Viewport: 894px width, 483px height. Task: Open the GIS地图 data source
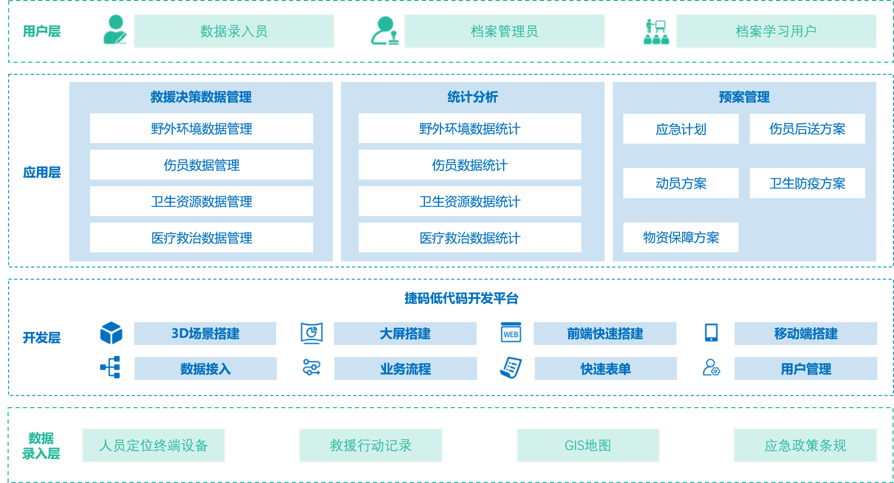pyautogui.click(x=588, y=446)
